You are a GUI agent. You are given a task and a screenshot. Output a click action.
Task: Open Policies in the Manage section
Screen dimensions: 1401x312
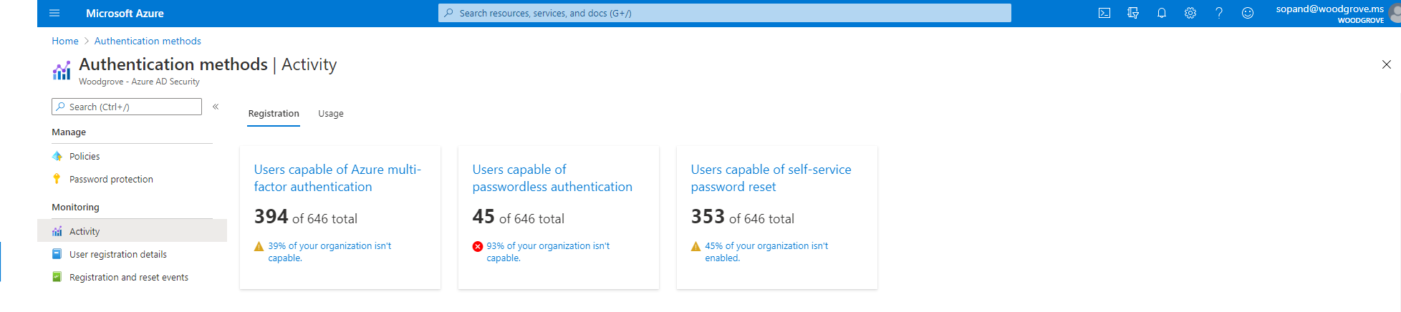click(85, 156)
